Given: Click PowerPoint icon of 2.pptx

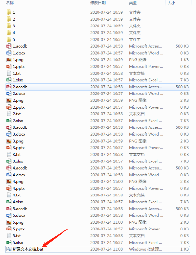Looking at the screenshot, I should coord(9,107).
